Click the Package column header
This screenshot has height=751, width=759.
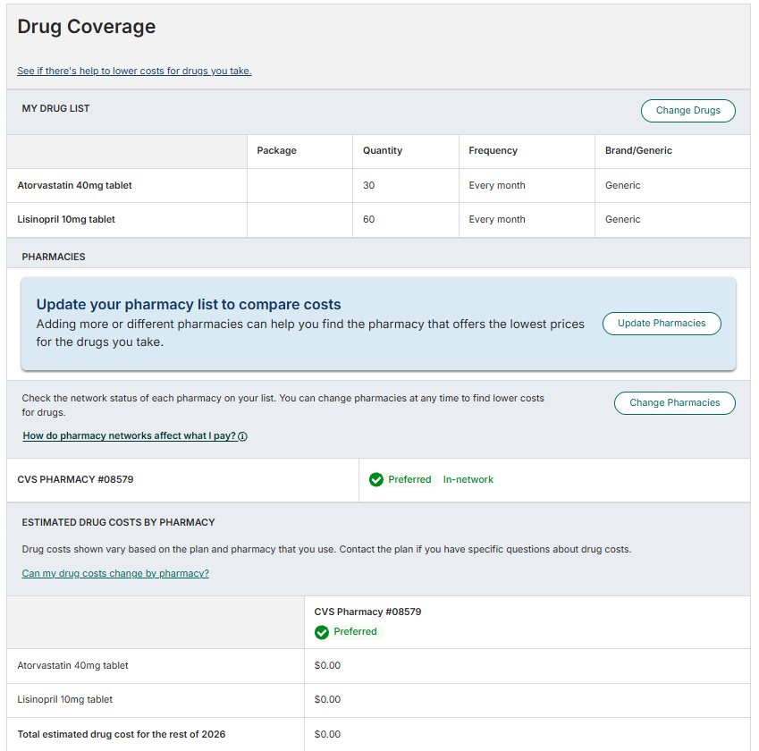pyautogui.click(x=276, y=150)
